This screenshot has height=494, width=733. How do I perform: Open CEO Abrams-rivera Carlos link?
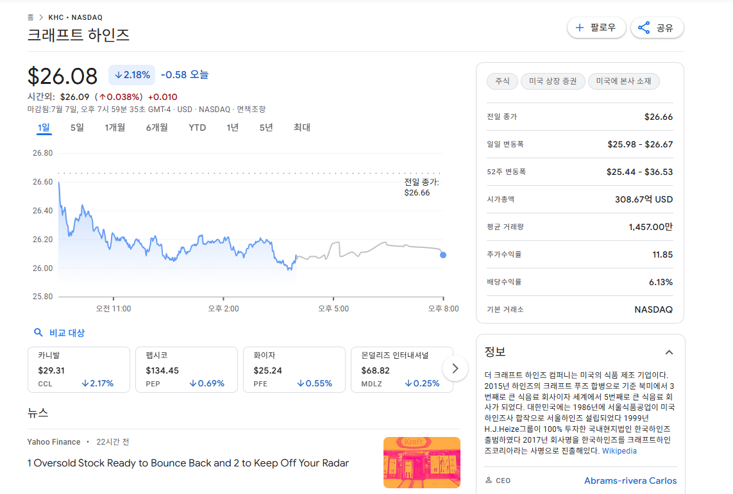pyautogui.click(x=630, y=481)
